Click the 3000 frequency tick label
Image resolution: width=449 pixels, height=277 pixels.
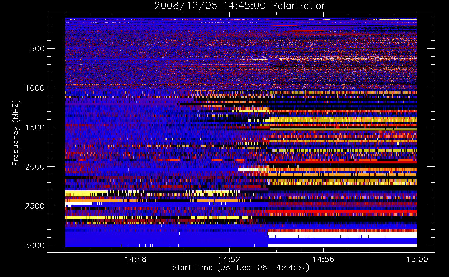[35, 245]
